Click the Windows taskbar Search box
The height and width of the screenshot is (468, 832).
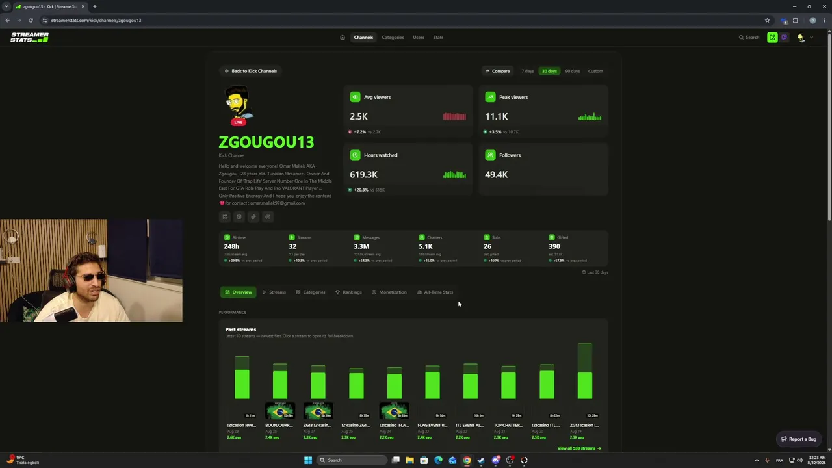[x=352, y=460]
